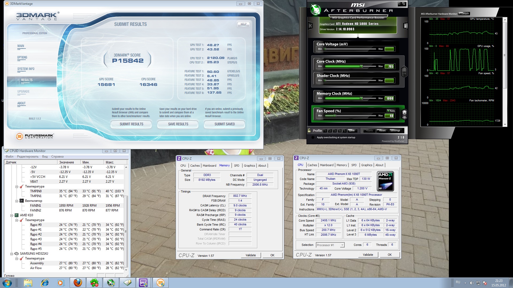Go to SYSTEM INFO in 3DMark sidebar
The image size is (513, 288).
(x=26, y=69)
